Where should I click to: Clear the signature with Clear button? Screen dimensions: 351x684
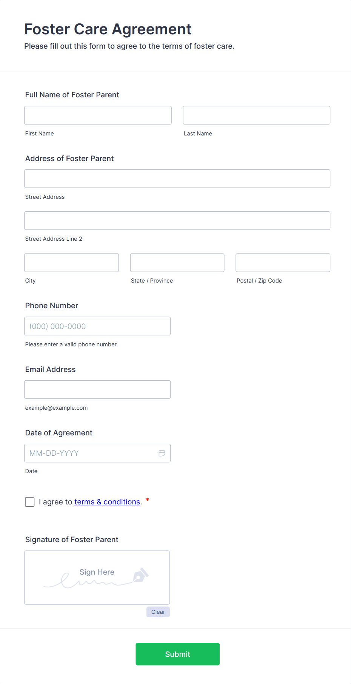point(158,612)
